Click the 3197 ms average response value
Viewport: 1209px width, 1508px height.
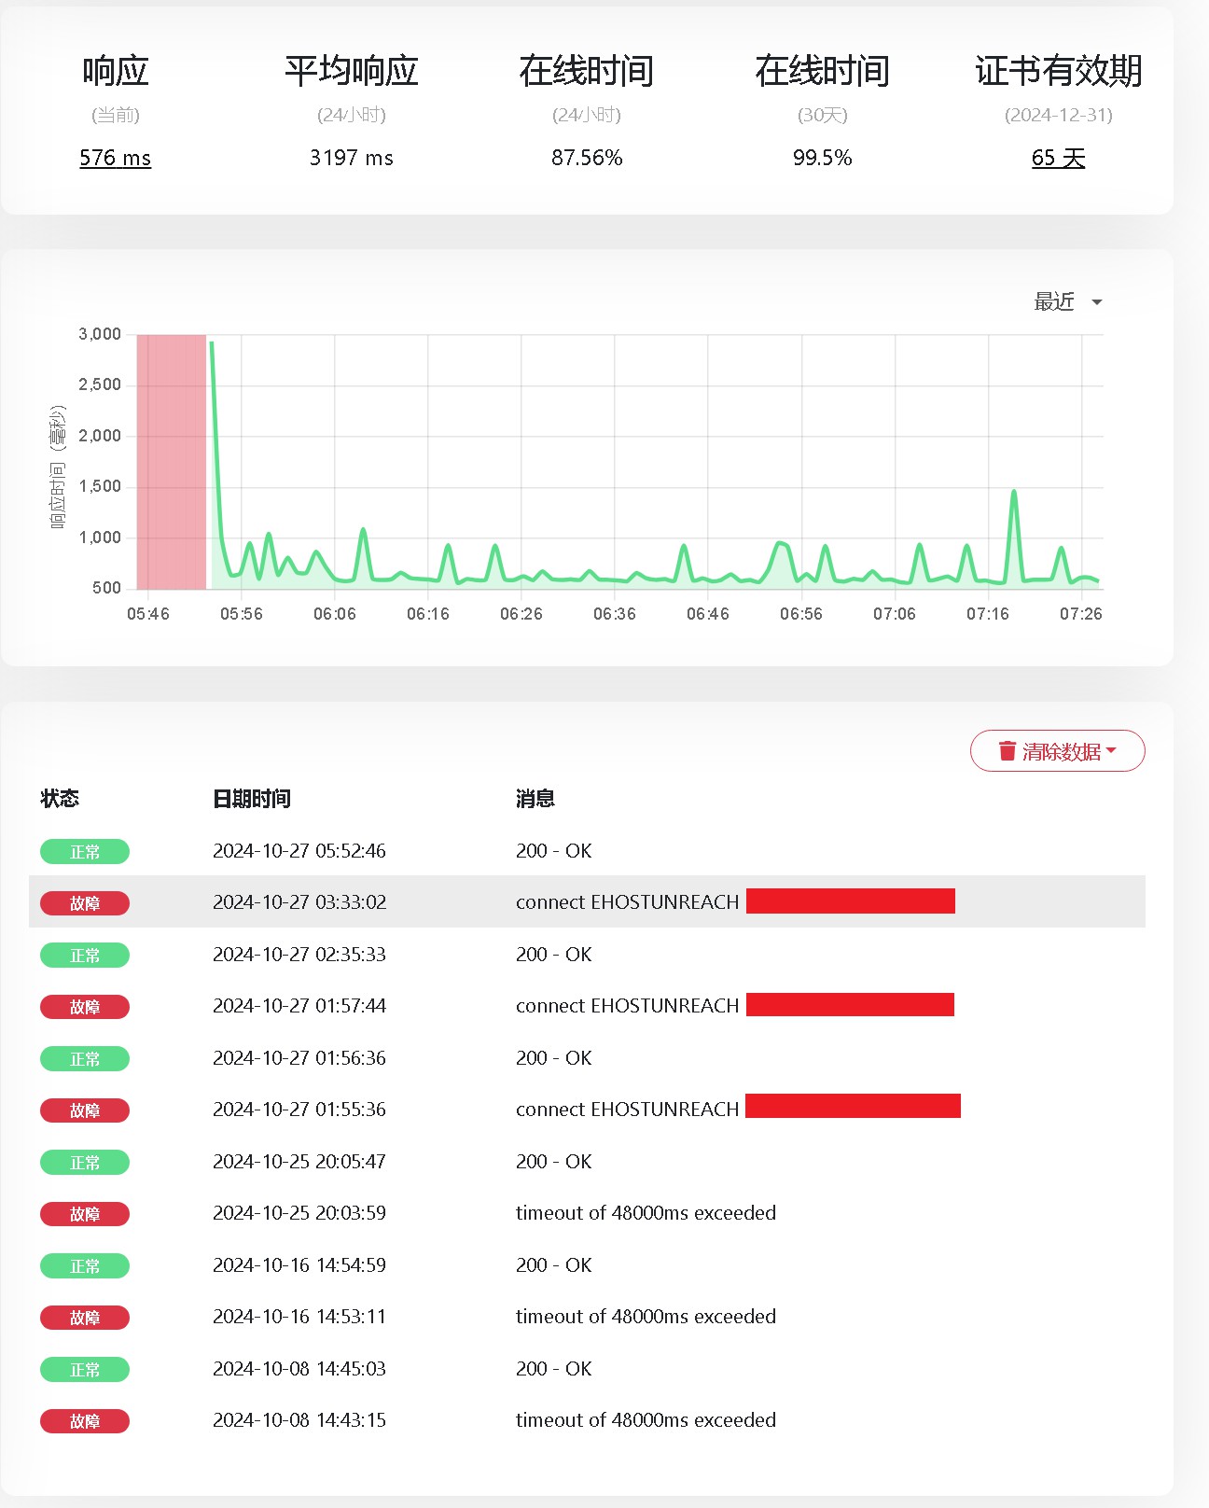click(x=352, y=158)
